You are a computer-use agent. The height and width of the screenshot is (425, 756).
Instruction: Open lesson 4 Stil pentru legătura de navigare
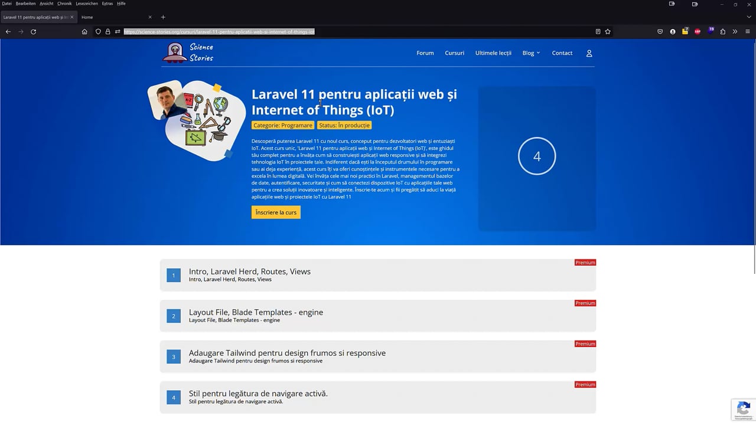click(378, 397)
